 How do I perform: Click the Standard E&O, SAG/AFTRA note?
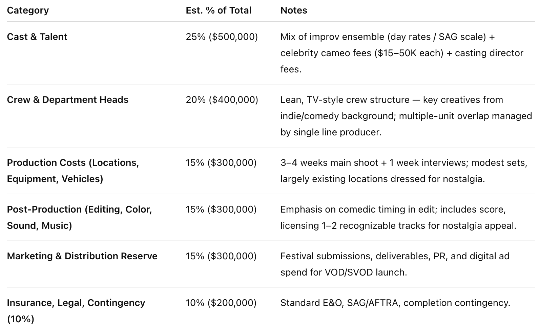coord(395,303)
